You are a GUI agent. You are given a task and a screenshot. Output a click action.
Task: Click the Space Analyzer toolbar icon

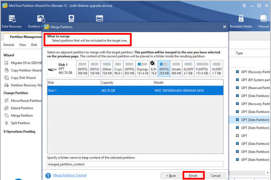(99, 18)
